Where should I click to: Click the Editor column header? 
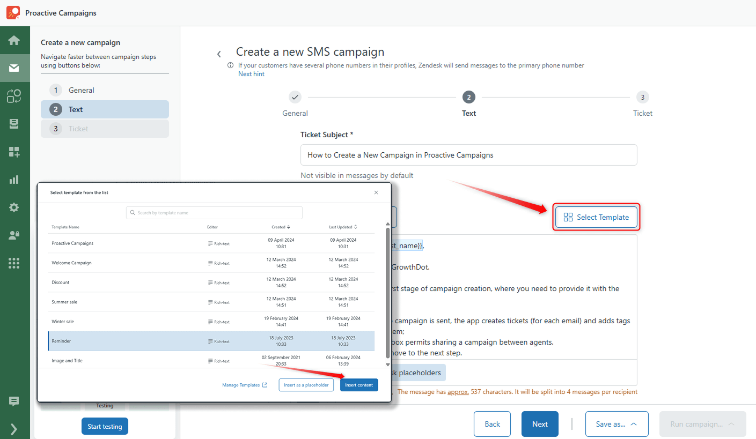212,227
